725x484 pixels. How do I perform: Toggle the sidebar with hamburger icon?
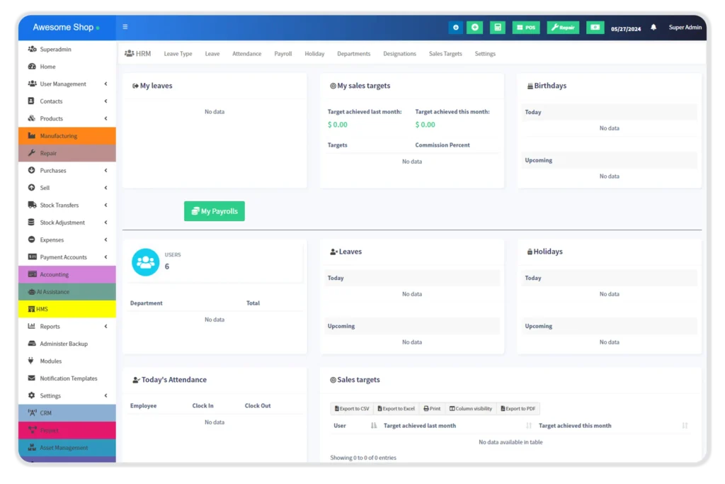[x=125, y=28]
